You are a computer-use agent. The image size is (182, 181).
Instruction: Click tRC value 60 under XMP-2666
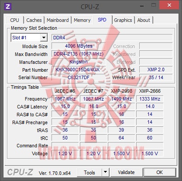150,138
